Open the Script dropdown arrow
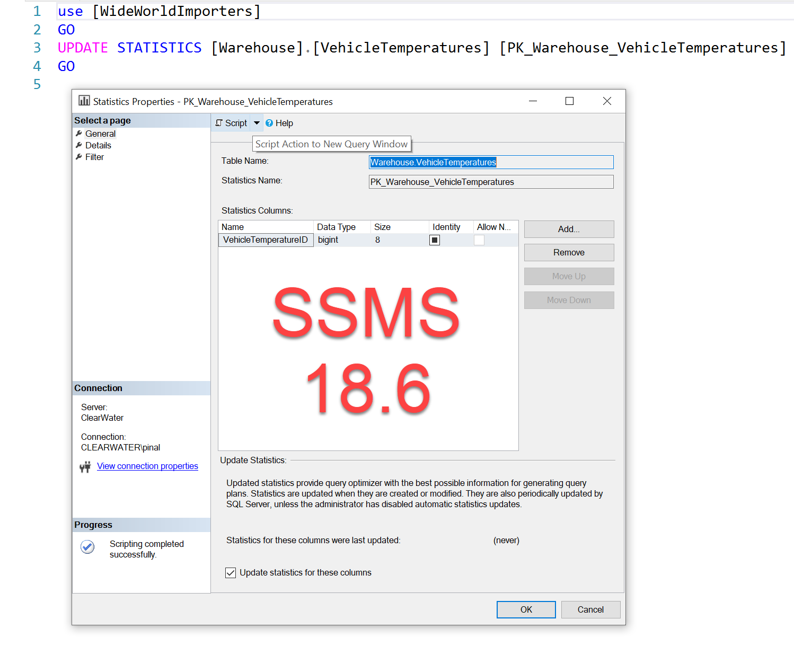This screenshot has width=794, height=646. (x=257, y=123)
